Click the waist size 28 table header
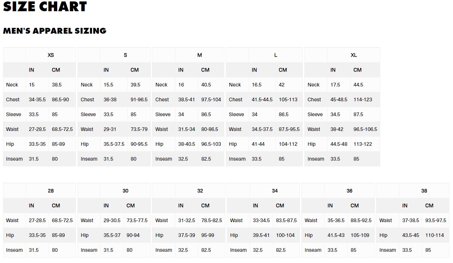 coord(51,191)
